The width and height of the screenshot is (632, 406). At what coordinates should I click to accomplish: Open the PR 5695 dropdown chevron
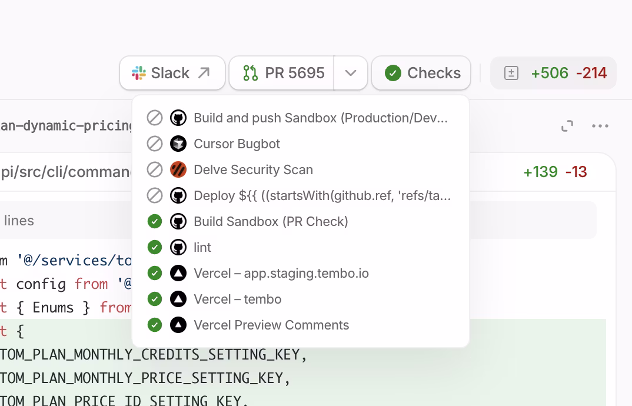[x=351, y=73]
